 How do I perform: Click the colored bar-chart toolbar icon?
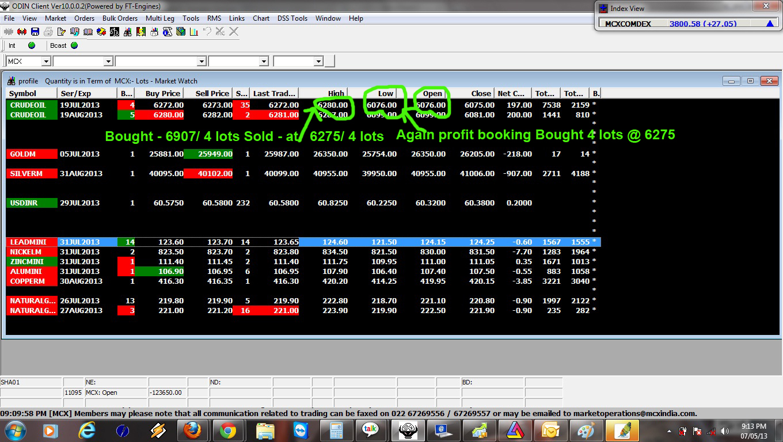pos(193,32)
